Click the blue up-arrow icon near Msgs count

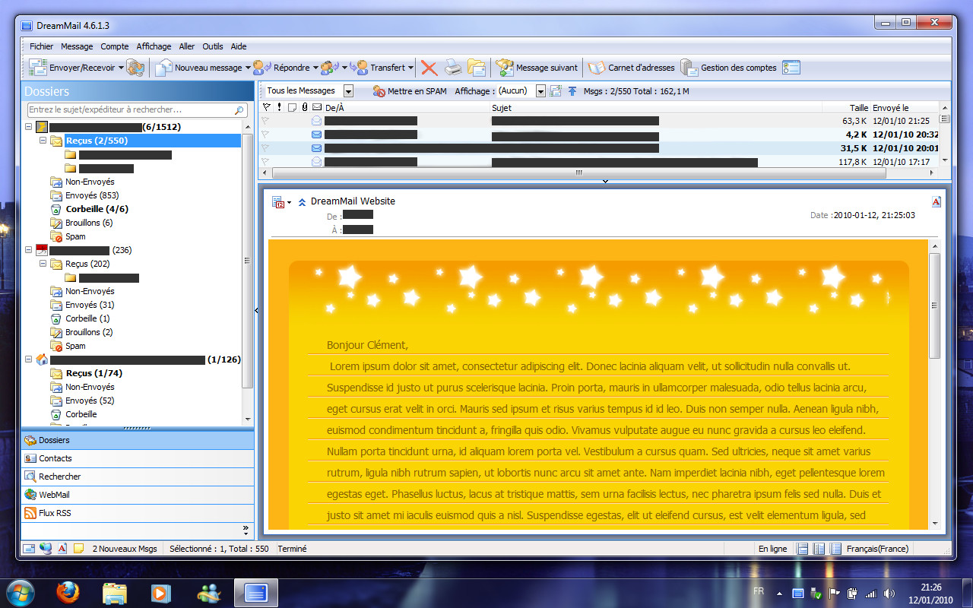572,91
